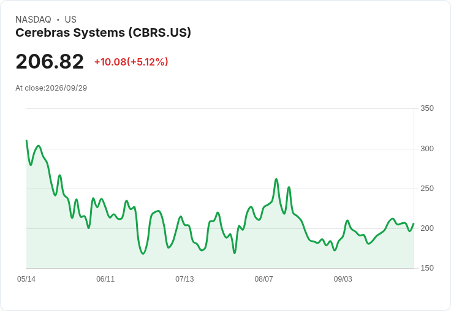Click the +10.08(+5.12%) price change
451x311 pixels.
131,62
